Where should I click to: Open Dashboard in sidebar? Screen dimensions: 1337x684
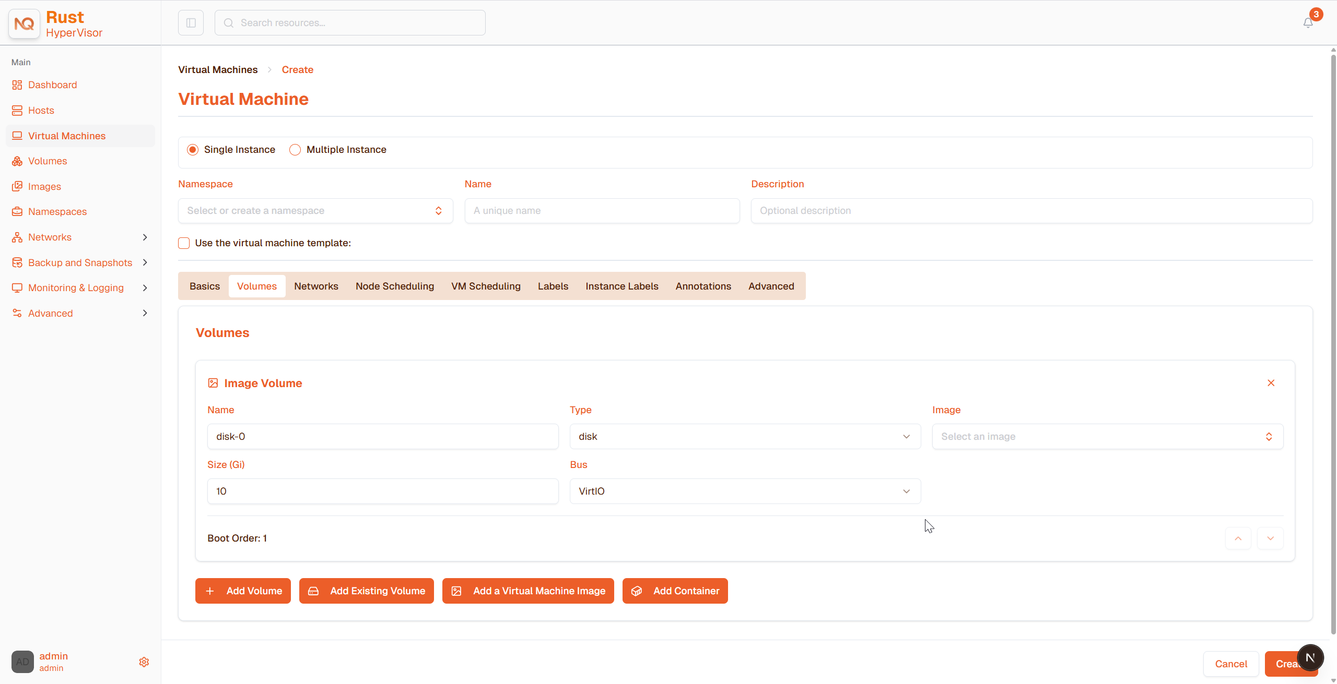(80, 85)
